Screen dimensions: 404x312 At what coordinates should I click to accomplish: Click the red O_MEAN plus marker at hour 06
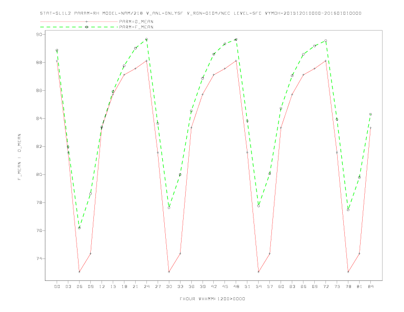click(80, 272)
